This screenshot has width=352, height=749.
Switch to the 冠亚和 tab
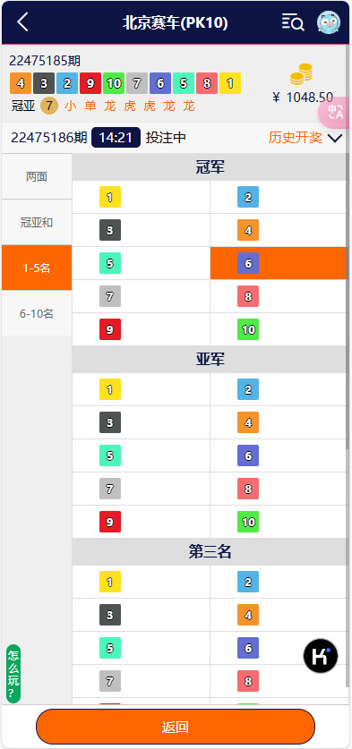point(37,222)
